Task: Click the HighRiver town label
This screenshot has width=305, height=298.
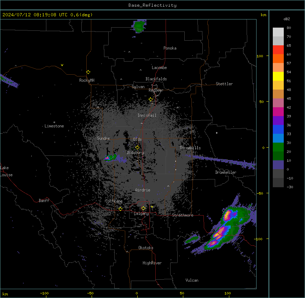Action: (152, 263)
